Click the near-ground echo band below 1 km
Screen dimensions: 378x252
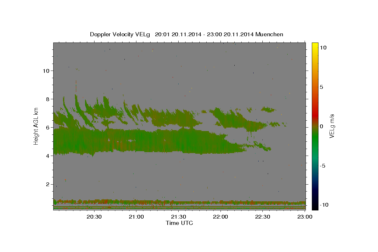tap(179, 204)
